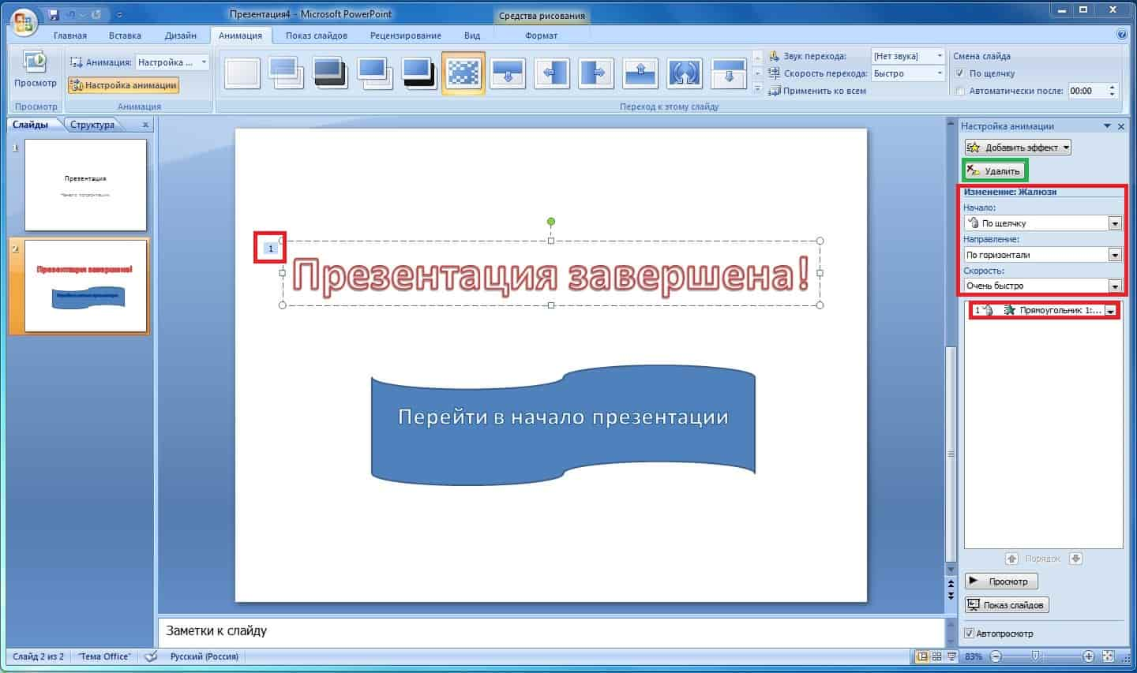Click the rotation handle of title
Viewport: 1137px width, 673px height.
[551, 222]
